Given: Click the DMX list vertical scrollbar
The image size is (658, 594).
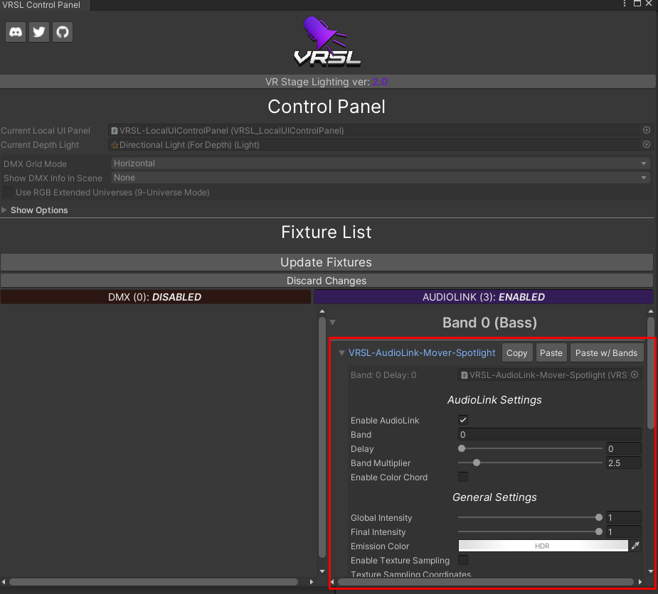Looking at the screenshot, I should (322, 437).
